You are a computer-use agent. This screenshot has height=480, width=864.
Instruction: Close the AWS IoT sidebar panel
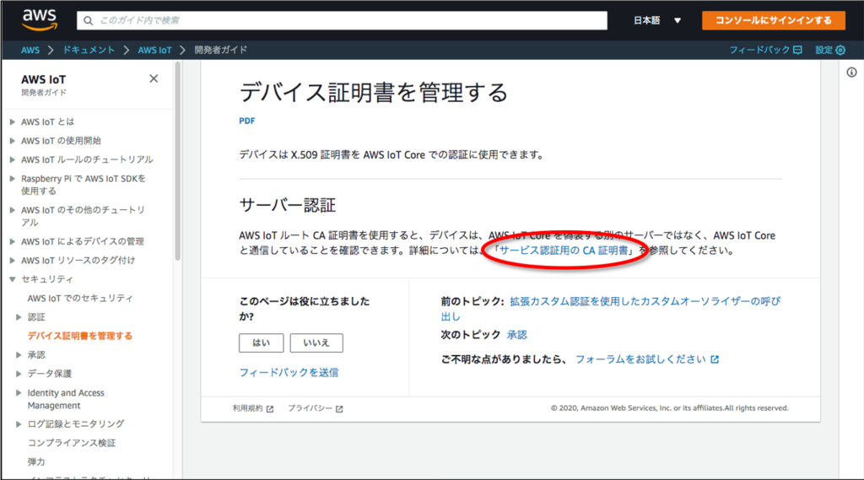154,78
